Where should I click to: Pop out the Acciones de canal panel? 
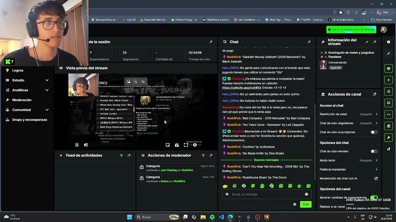tap(375, 94)
